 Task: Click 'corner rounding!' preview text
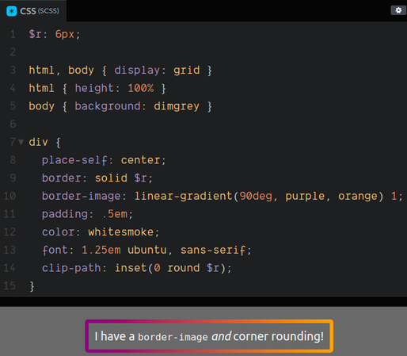pyautogui.click(x=279, y=336)
